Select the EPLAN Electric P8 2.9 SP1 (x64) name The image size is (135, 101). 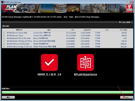(x=19, y=38)
